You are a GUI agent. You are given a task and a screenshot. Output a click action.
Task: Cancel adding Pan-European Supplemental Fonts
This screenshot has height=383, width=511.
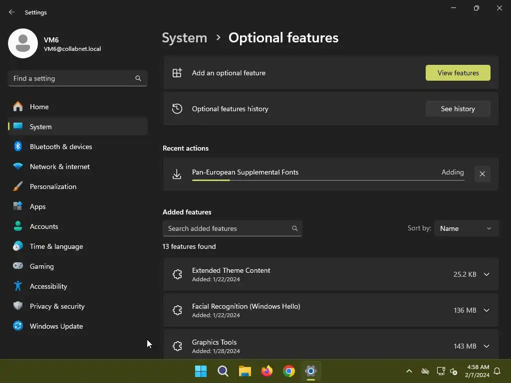(x=483, y=174)
